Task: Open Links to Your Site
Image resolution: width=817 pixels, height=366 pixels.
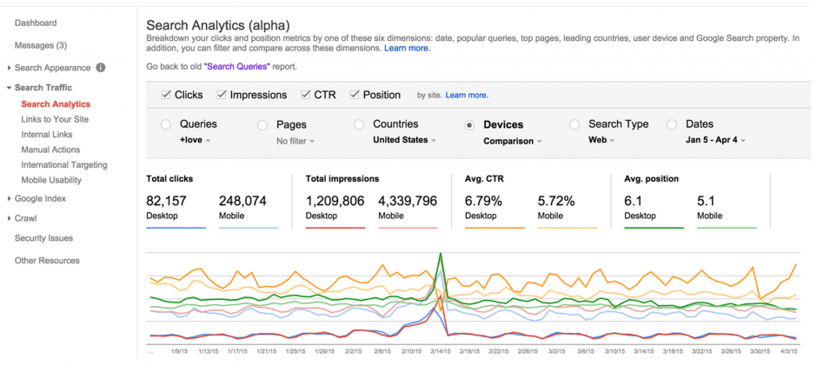Action: click(55, 119)
